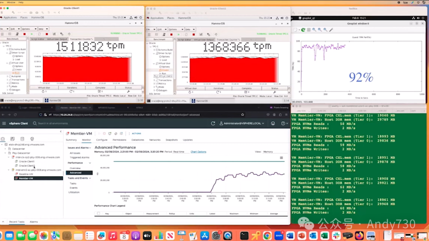Screen dimensions: 429x241
Task: Stop the benchmark in Oracle-Client1 HammerDB toolbar
Action: pyautogui.click(x=24, y=34)
